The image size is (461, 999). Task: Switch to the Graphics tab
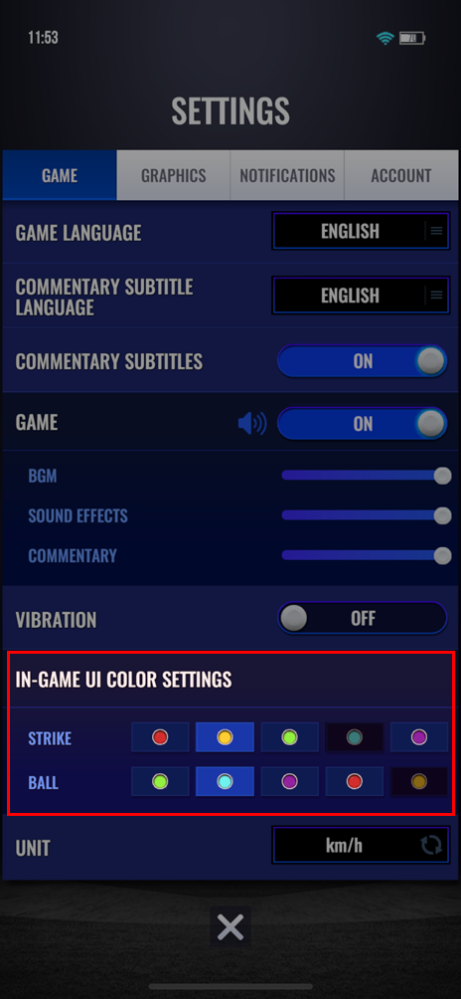click(174, 175)
